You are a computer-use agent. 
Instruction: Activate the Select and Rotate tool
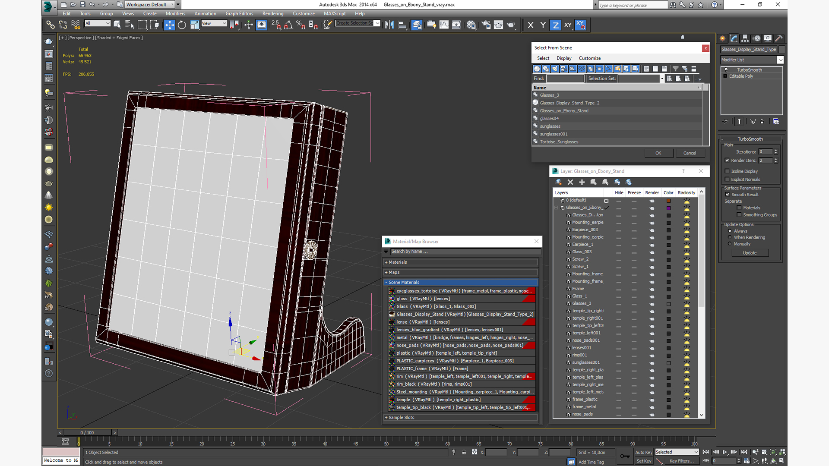pyautogui.click(x=182, y=25)
